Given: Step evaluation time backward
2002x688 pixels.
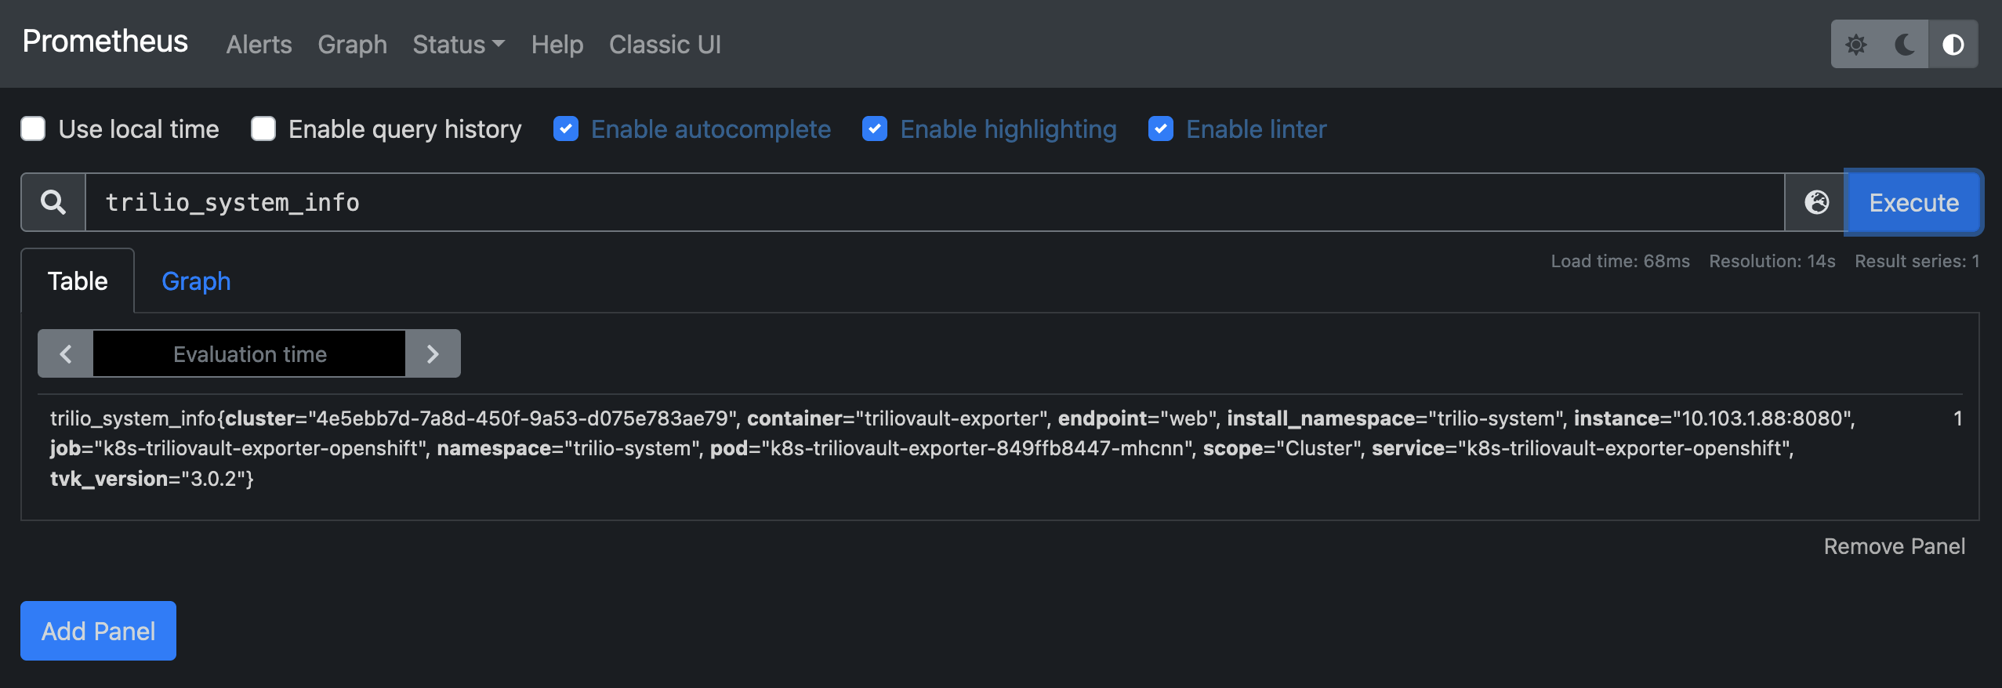Looking at the screenshot, I should (x=66, y=354).
